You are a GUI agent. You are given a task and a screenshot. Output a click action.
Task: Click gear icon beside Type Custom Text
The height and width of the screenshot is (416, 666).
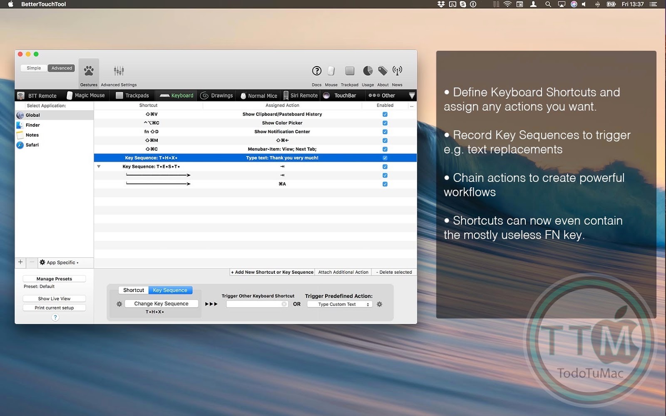379,304
